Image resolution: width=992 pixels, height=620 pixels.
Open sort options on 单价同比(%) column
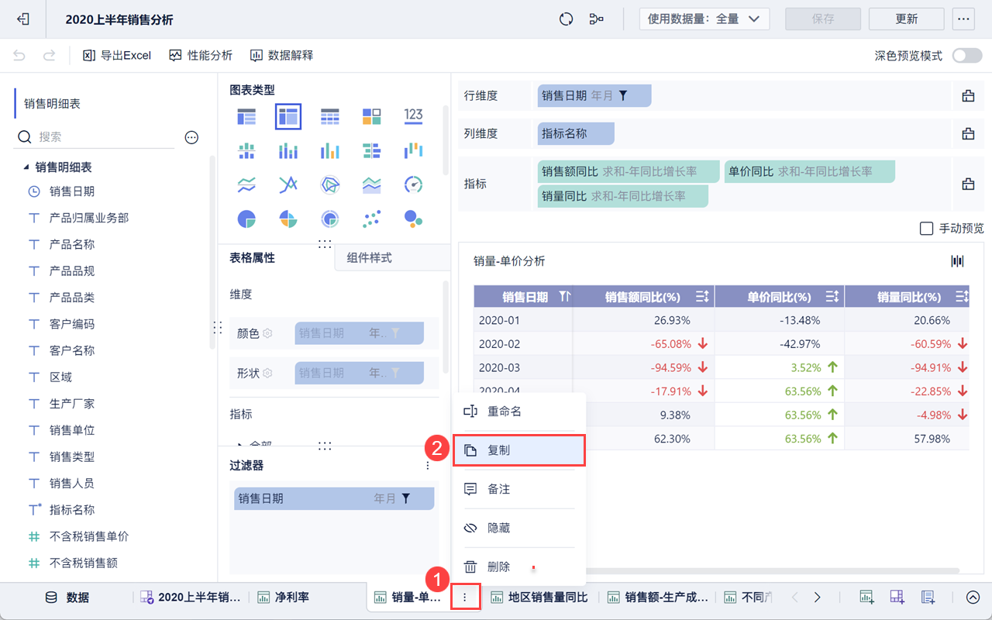point(832,297)
